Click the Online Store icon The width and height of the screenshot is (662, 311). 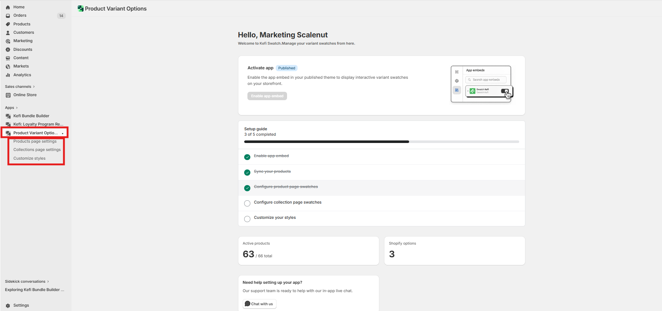tap(8, 95)
